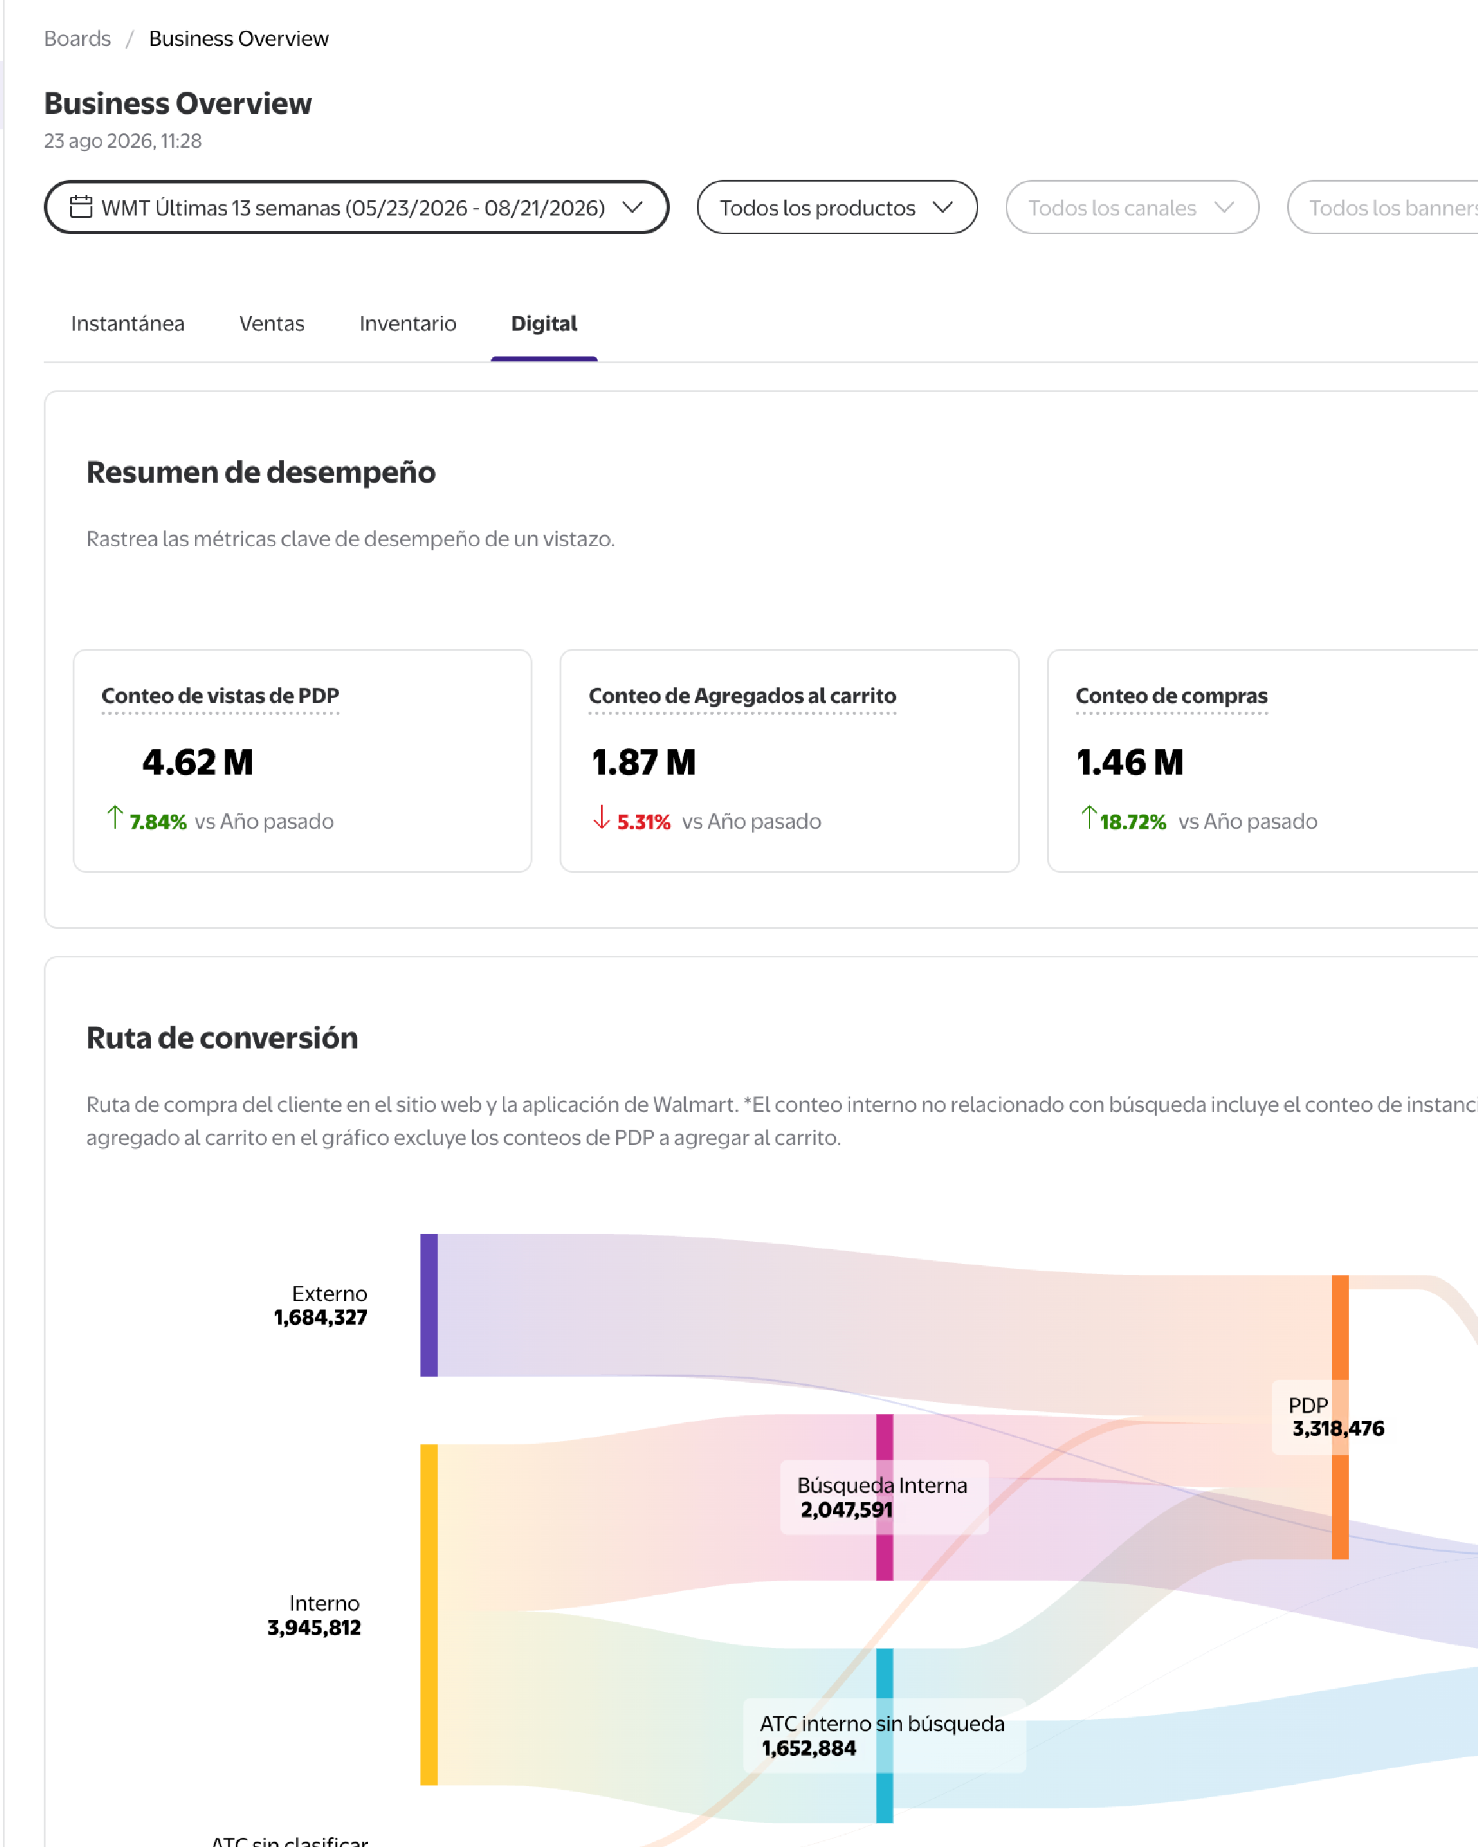Viewport: 1478px width, 1847px height.
Task: Click the 23 ago 2026, 11:28 timestamp
Action: (122, 140)
